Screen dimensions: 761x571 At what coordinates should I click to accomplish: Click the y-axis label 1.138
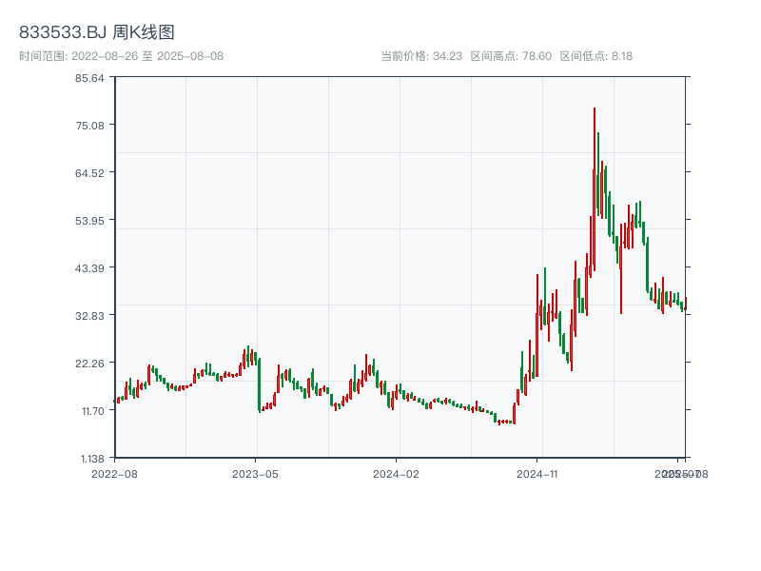(92, 459)
